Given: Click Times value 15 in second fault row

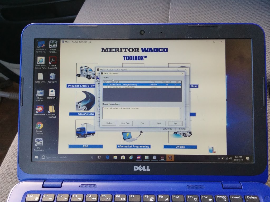Looking at the screenshot, I should point(164,87).
